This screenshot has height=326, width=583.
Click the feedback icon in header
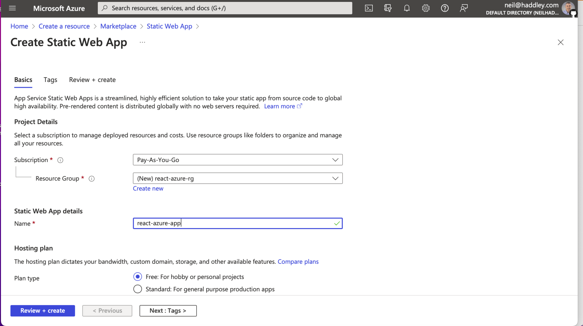[464, 8]
